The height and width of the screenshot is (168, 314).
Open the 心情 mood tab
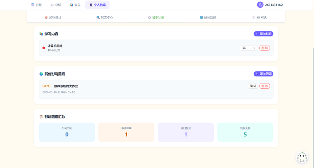(56, 5)
